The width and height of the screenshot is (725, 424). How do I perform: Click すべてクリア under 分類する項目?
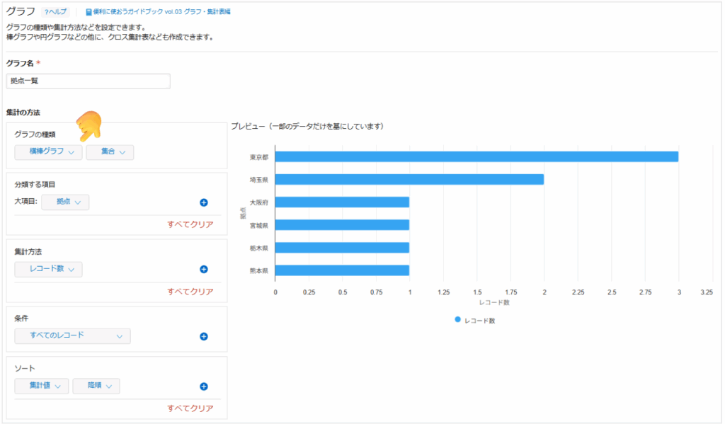click(190, 224)
